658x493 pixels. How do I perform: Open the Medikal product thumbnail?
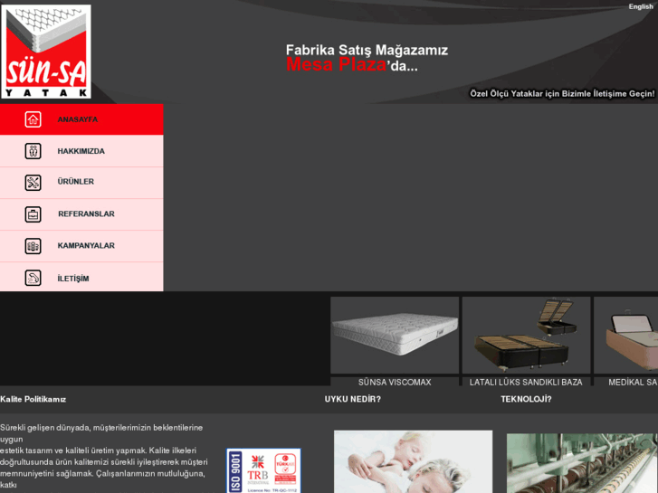[x=625, y=335]
